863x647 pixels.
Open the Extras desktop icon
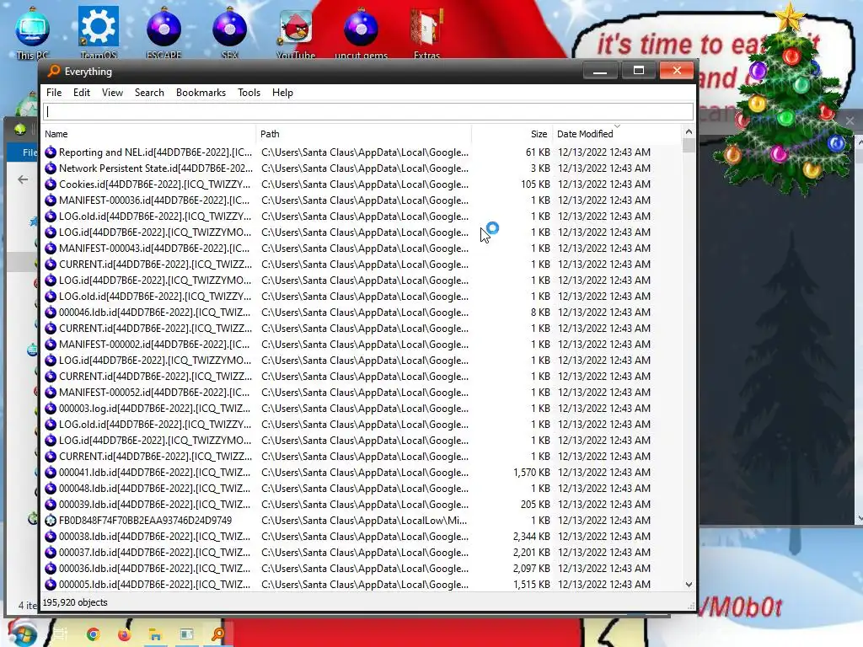[426, 31]
